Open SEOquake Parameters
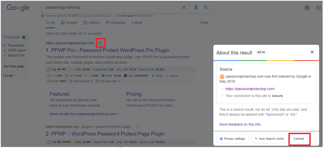Screen dimensions: 324x148 point(14,45)
